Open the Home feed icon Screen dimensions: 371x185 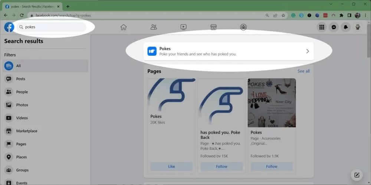(124, 27)
